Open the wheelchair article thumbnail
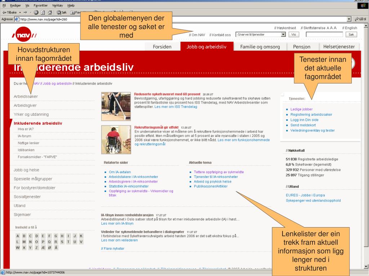The width and height of the screenshot is (369, 276). point(116,140)
